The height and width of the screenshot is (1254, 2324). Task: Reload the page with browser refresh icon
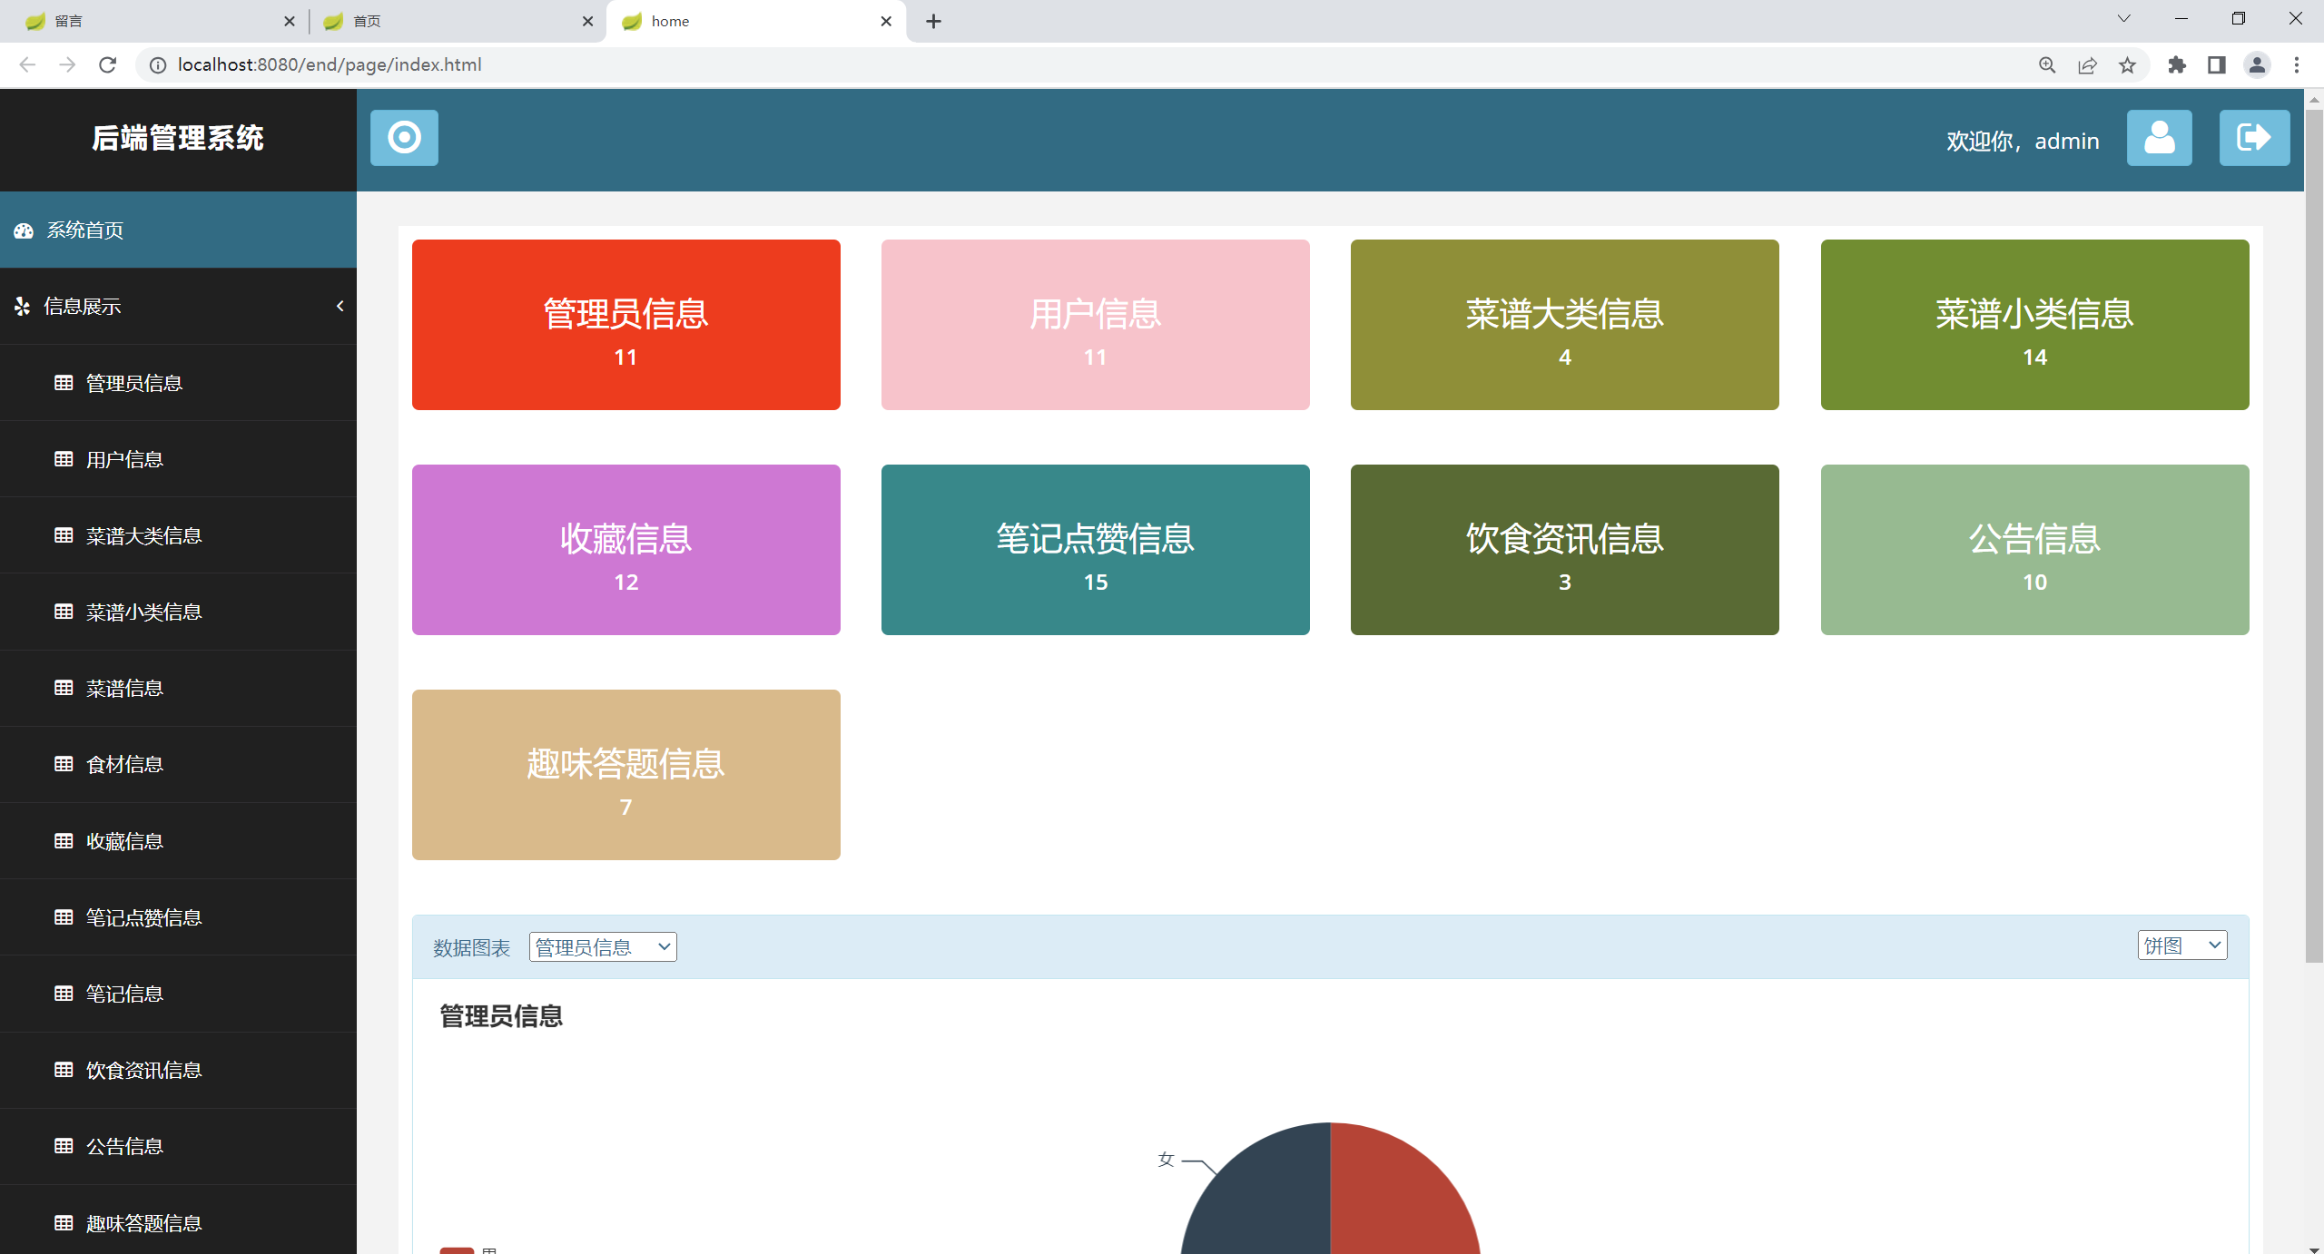click(107, 64)
